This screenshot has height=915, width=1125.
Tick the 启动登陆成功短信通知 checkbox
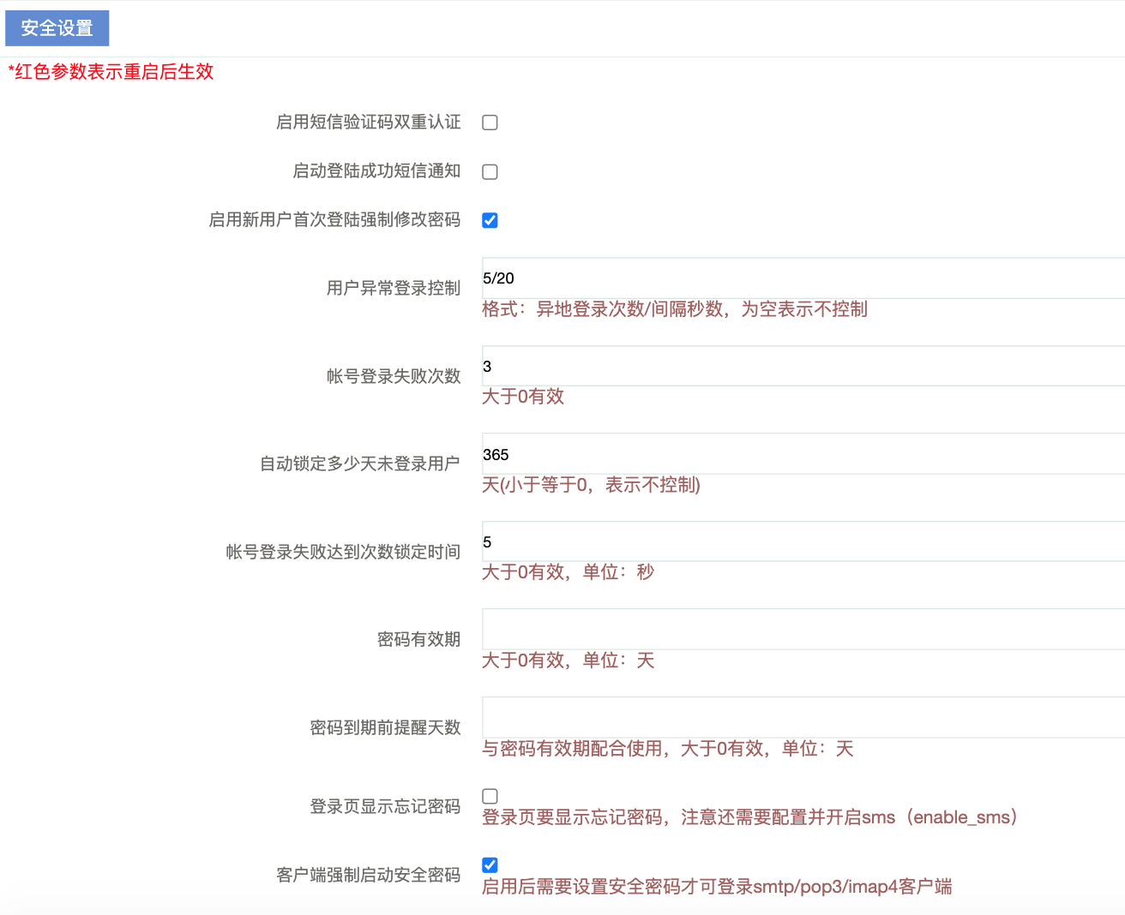490,172
